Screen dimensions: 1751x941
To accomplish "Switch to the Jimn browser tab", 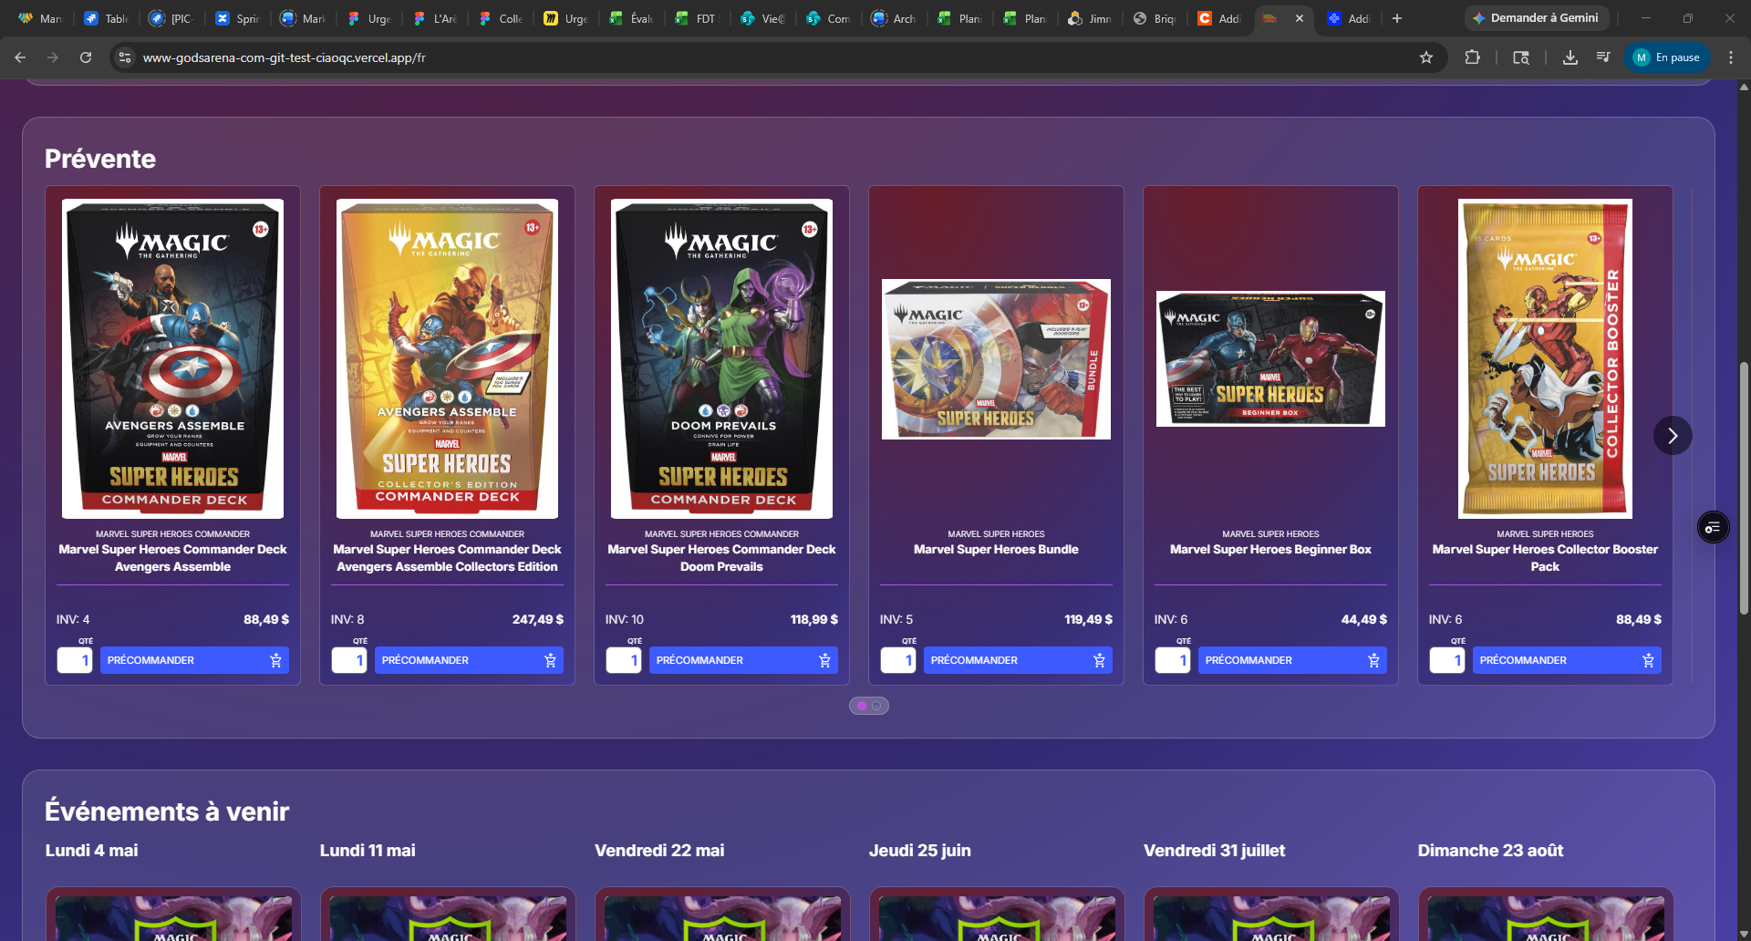I will 1090,18.
